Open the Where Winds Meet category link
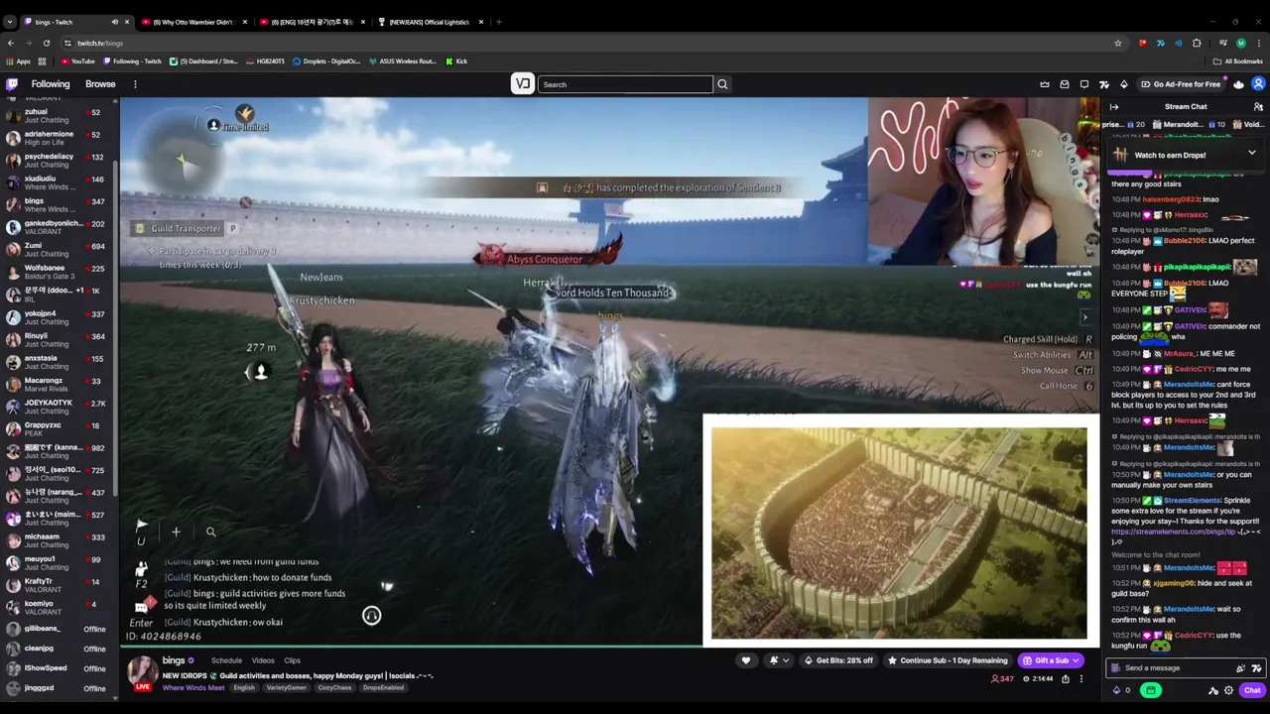This screenshot has width=1270, height=714. click(x=193, y=687)
